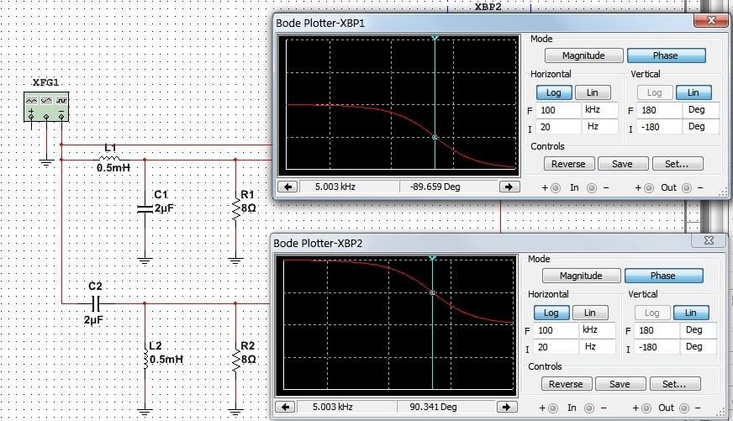Click XBP1 horizontal initial frequency 20 field
733x421 pixels.
coord(558,127)
